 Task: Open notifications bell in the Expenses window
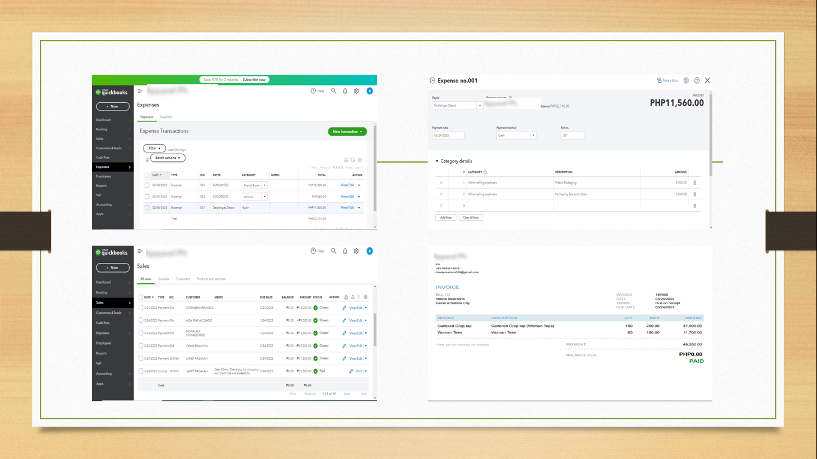click(x=345, y=91)
